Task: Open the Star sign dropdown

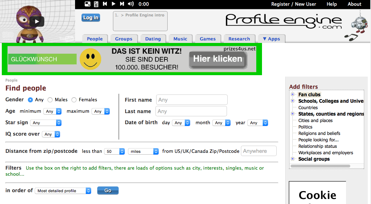Action: (46, 123)
